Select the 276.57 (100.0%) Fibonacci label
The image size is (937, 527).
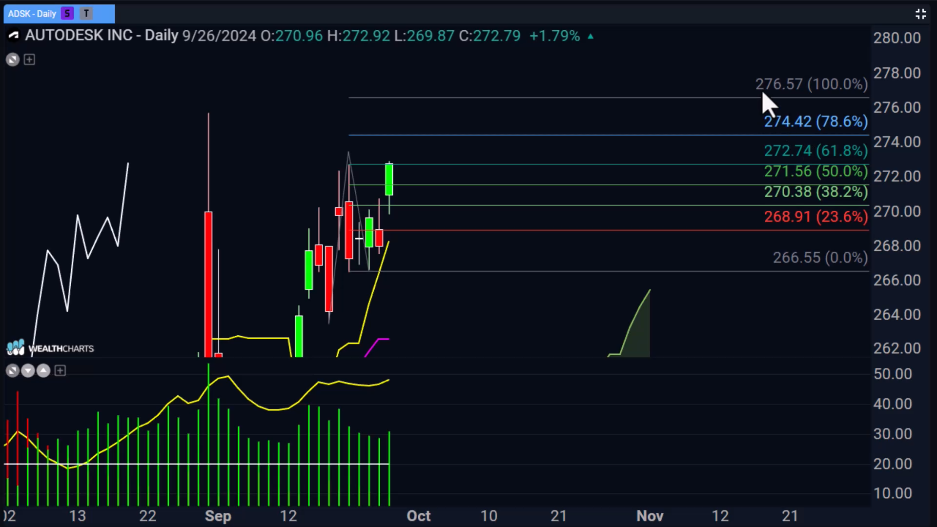point(812,84)
